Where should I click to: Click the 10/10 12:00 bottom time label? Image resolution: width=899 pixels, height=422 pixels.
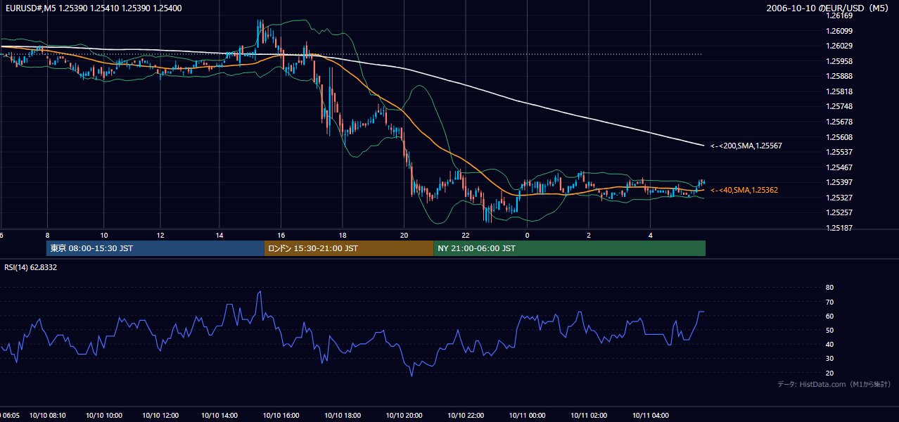160,415
